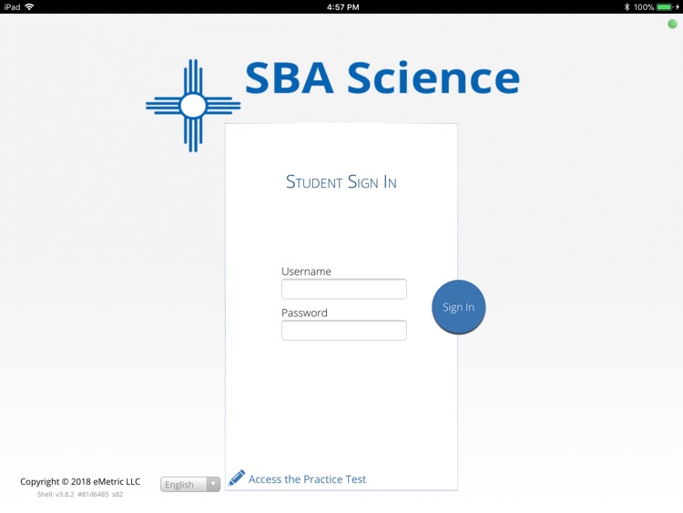
Task: Click the Password label
Action: coord(304,313)
